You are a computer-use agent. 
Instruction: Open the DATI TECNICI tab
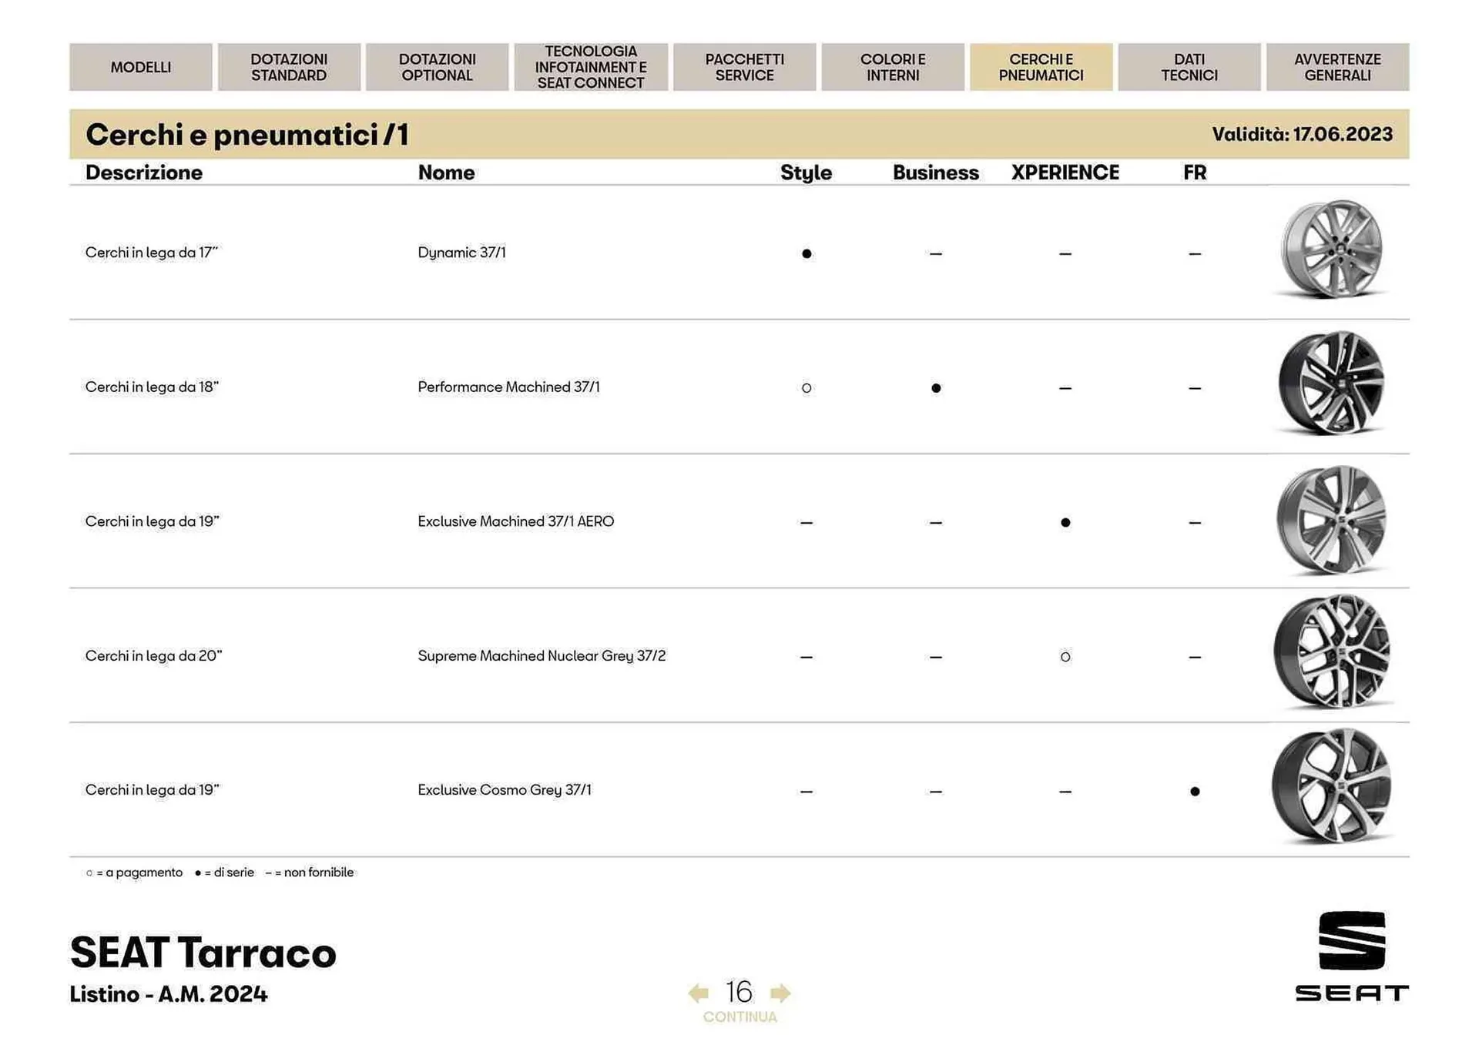coord(1189,67)
